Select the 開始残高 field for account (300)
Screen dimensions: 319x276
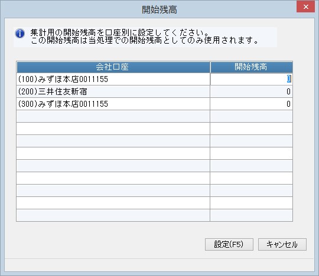tap(252, 104)
